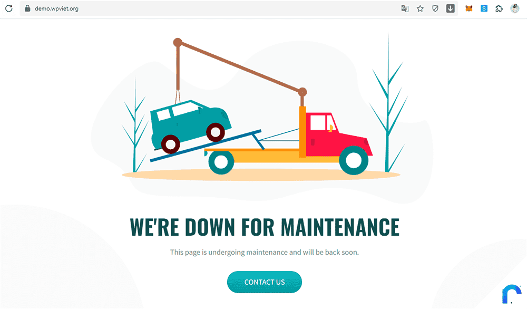527x309 pixels.
Task: Click the blue arc widget logo icon
Action: tap(512, 294)
